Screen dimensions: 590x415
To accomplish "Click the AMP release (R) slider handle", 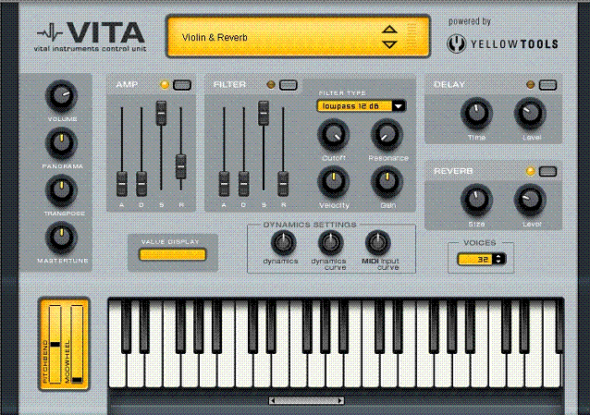I will pyautogui.click(x=181, y=166).
